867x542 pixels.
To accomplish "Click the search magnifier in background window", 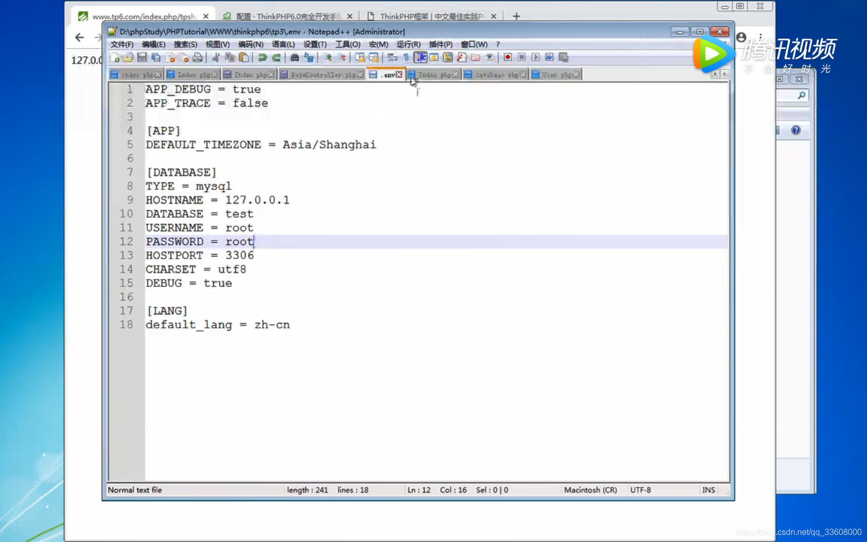I will [x=801, y=95].
